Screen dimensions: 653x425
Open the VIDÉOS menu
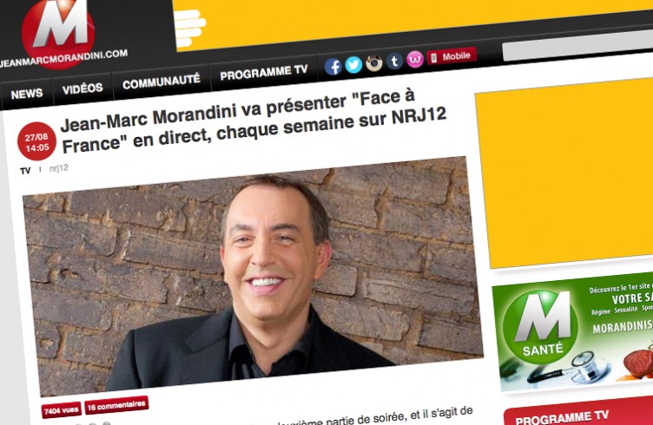(x=82, y=88)
